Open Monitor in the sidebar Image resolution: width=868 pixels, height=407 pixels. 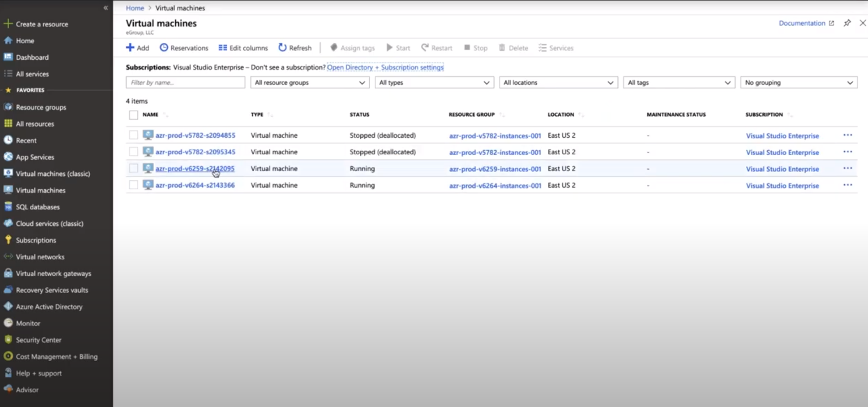(x=28, y=323)
